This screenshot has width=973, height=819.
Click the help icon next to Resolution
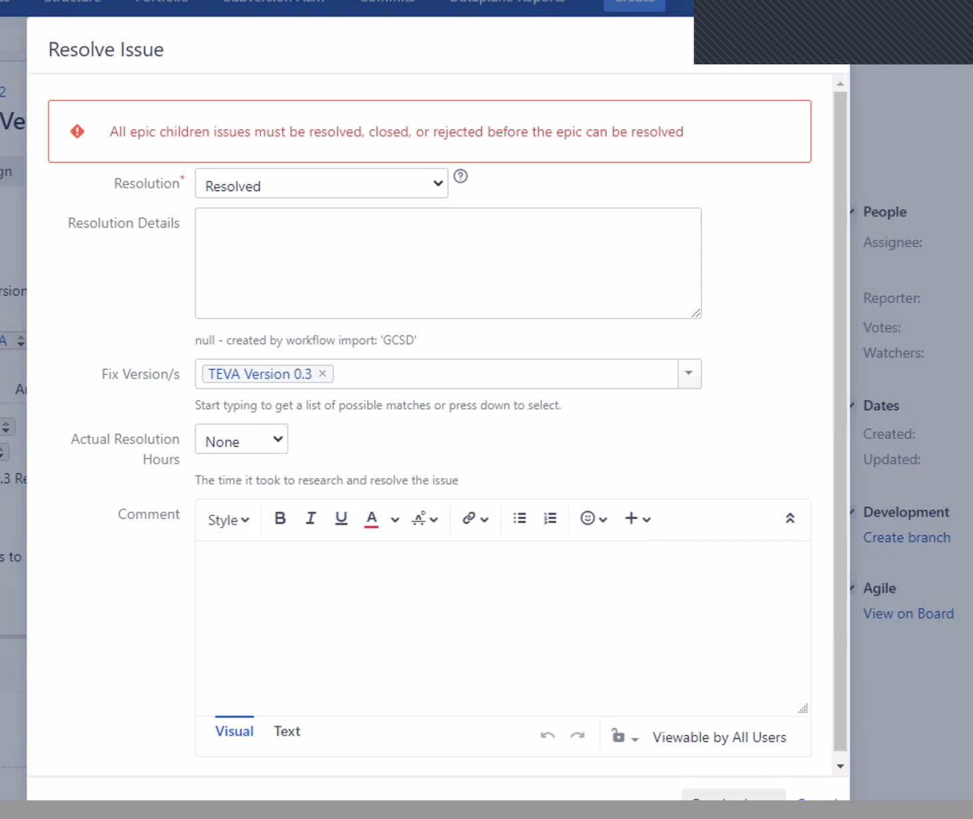pos(461,176)
